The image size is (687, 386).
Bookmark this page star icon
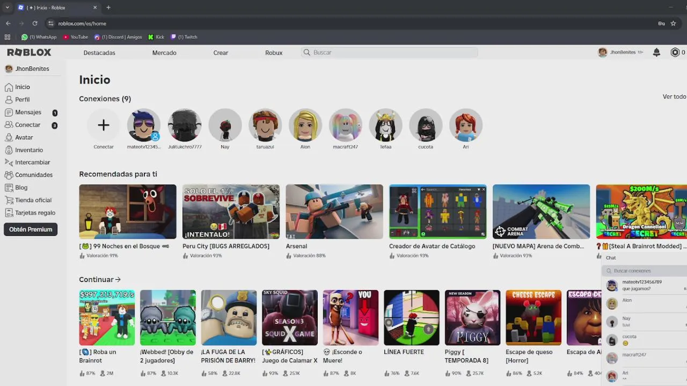(x=673, y=24)
